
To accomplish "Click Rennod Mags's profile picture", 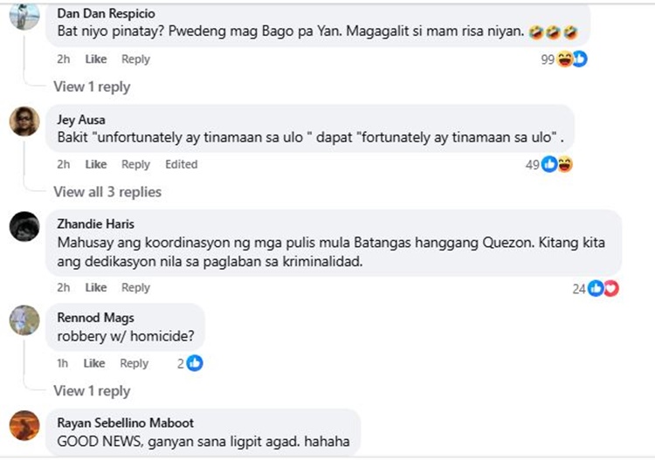I will pyautogui.click(x=24, y=320).
